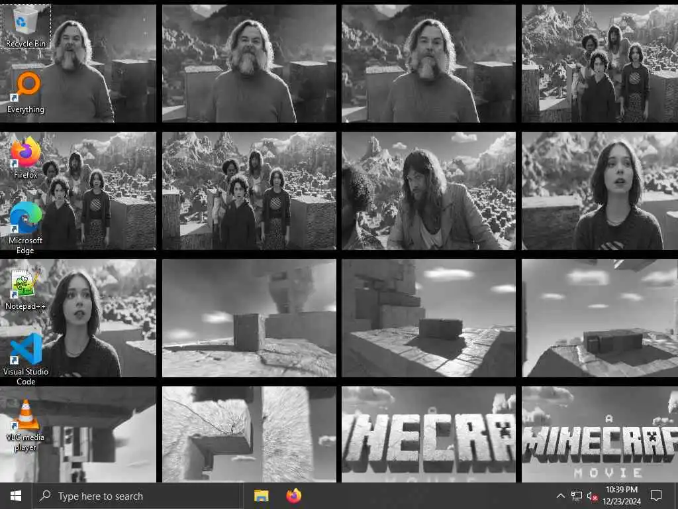This screenshot has width=678, height=509.
Task: Click the taskbar clock showing 10:39 PM
Action: [621, 496]
